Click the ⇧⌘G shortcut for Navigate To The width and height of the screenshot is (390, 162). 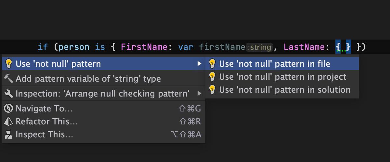point(190,109)
